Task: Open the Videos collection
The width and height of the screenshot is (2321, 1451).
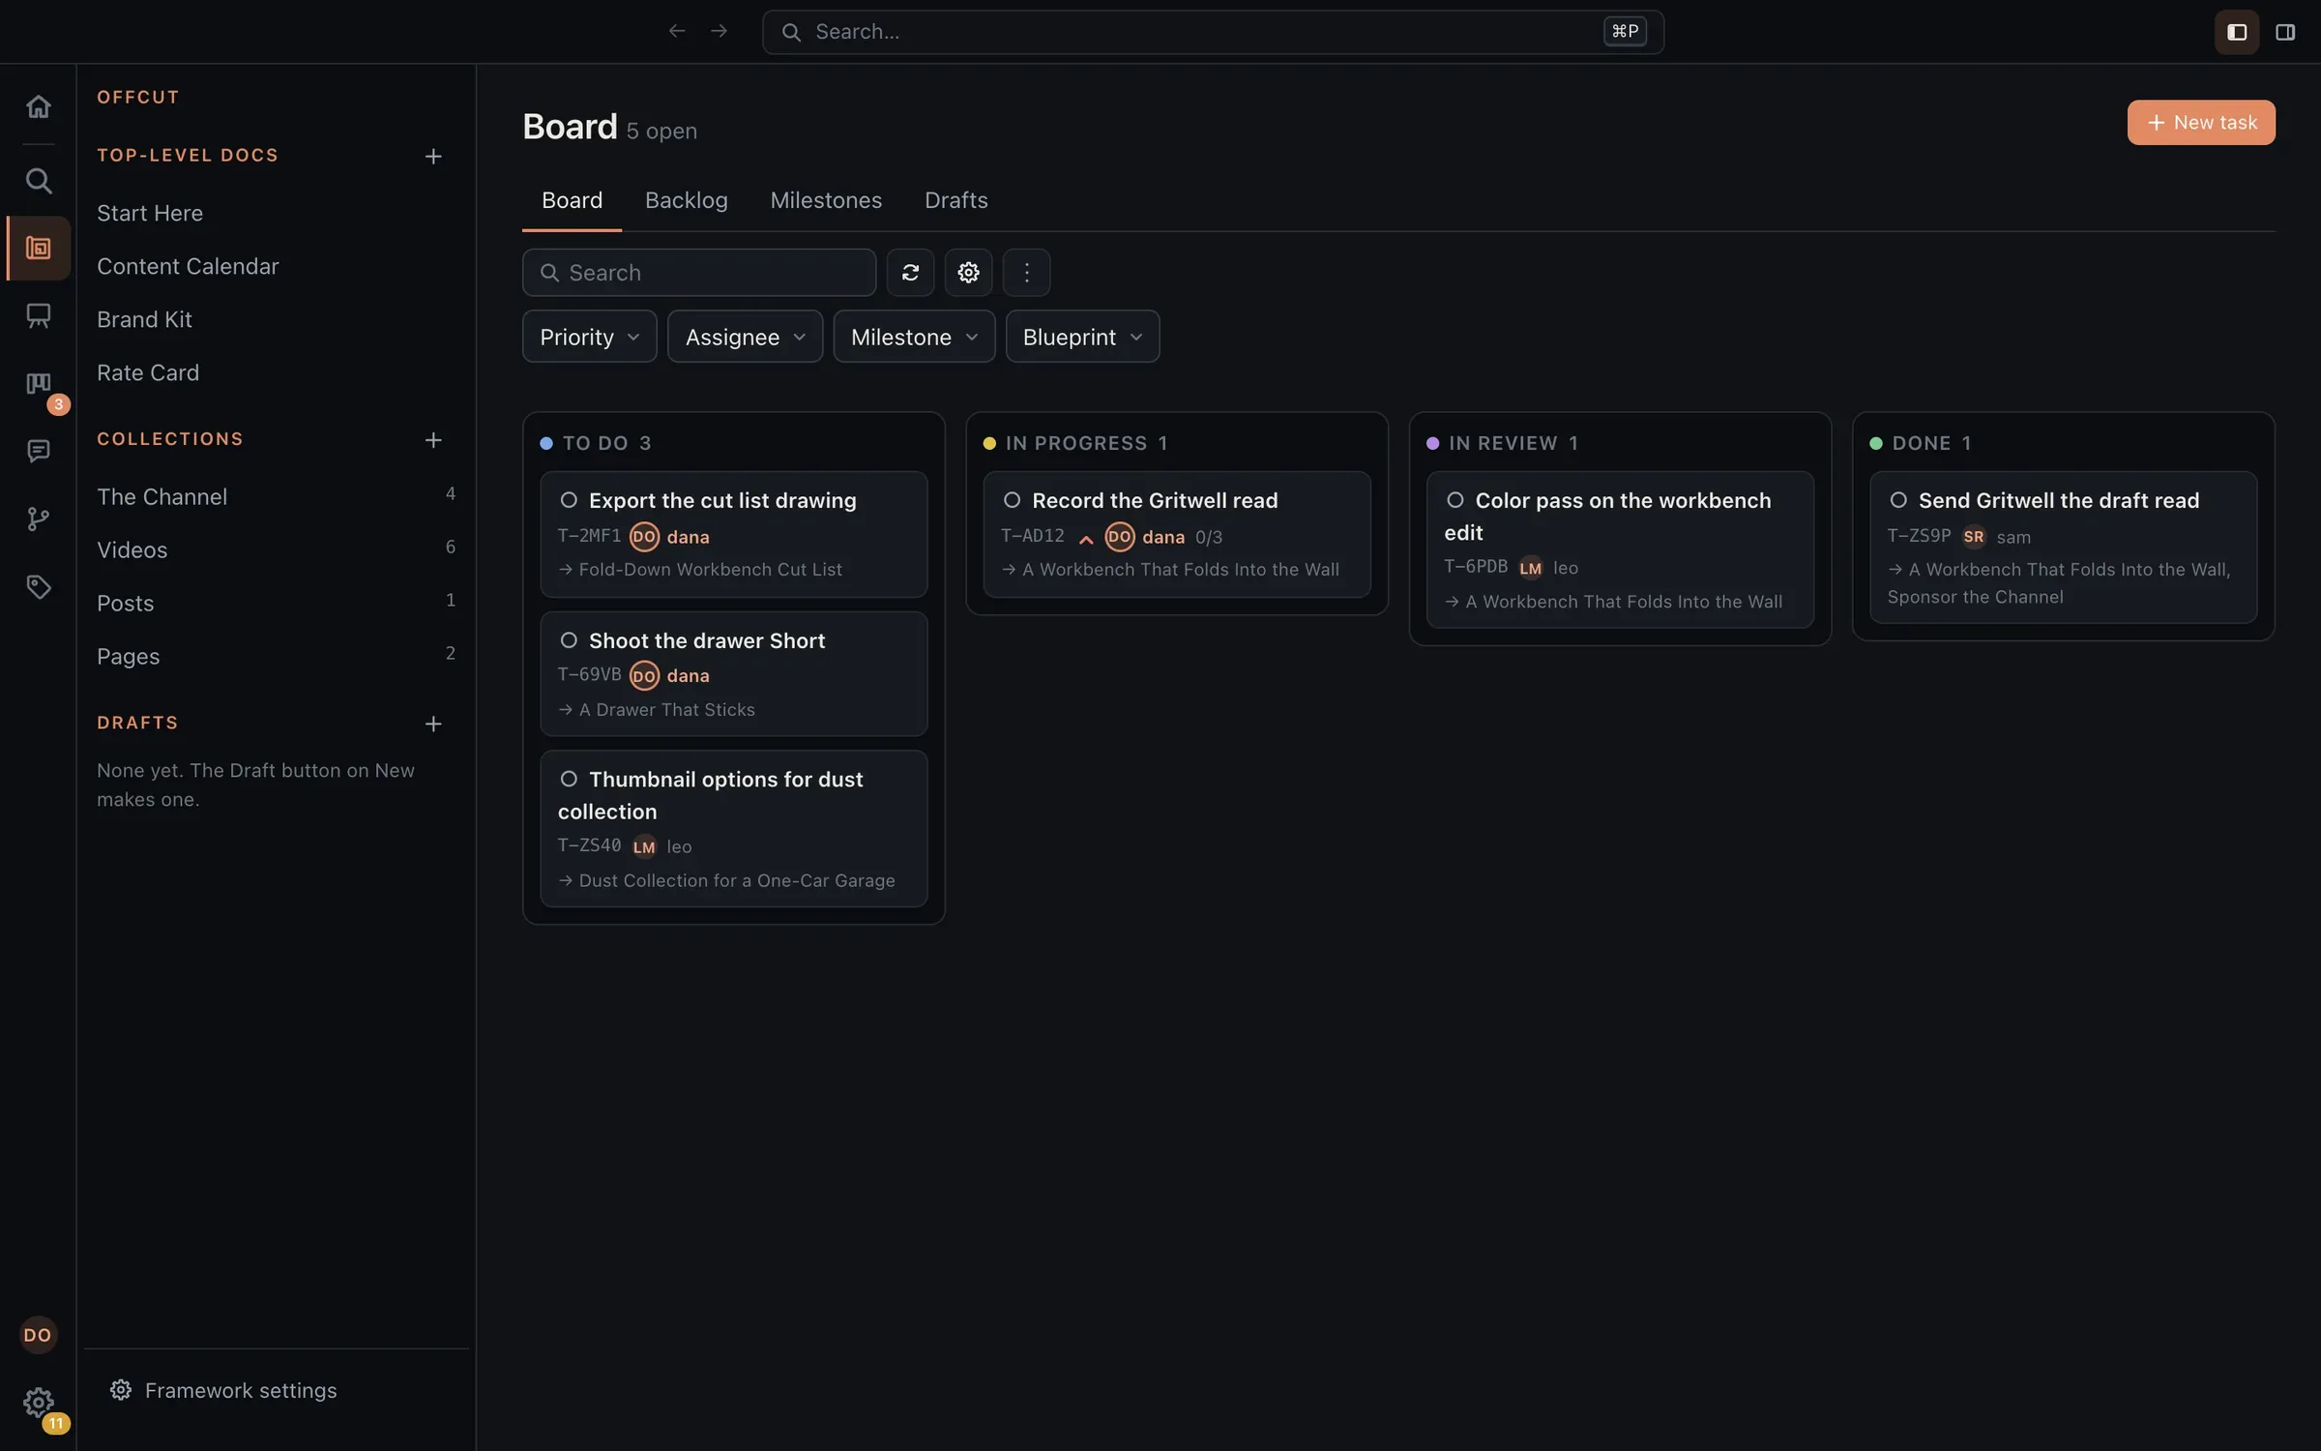Action: click(x=276, y=549)
